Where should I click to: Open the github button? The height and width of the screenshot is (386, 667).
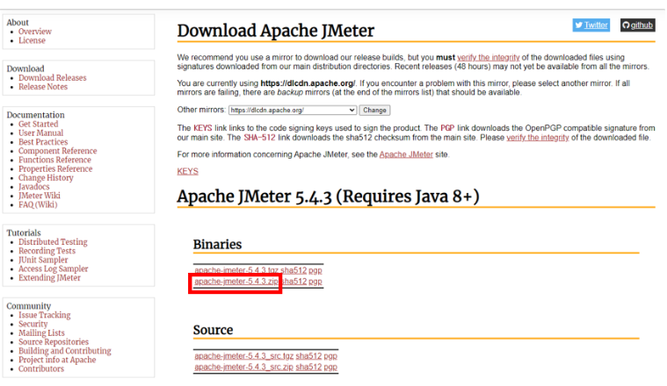click(637, 25)
